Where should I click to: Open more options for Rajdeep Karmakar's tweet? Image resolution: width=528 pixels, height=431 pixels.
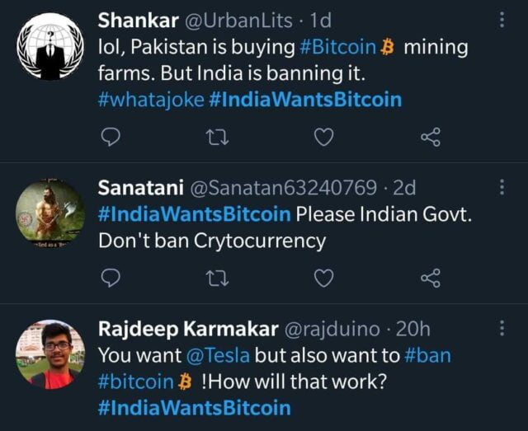(x=502, y=329)
